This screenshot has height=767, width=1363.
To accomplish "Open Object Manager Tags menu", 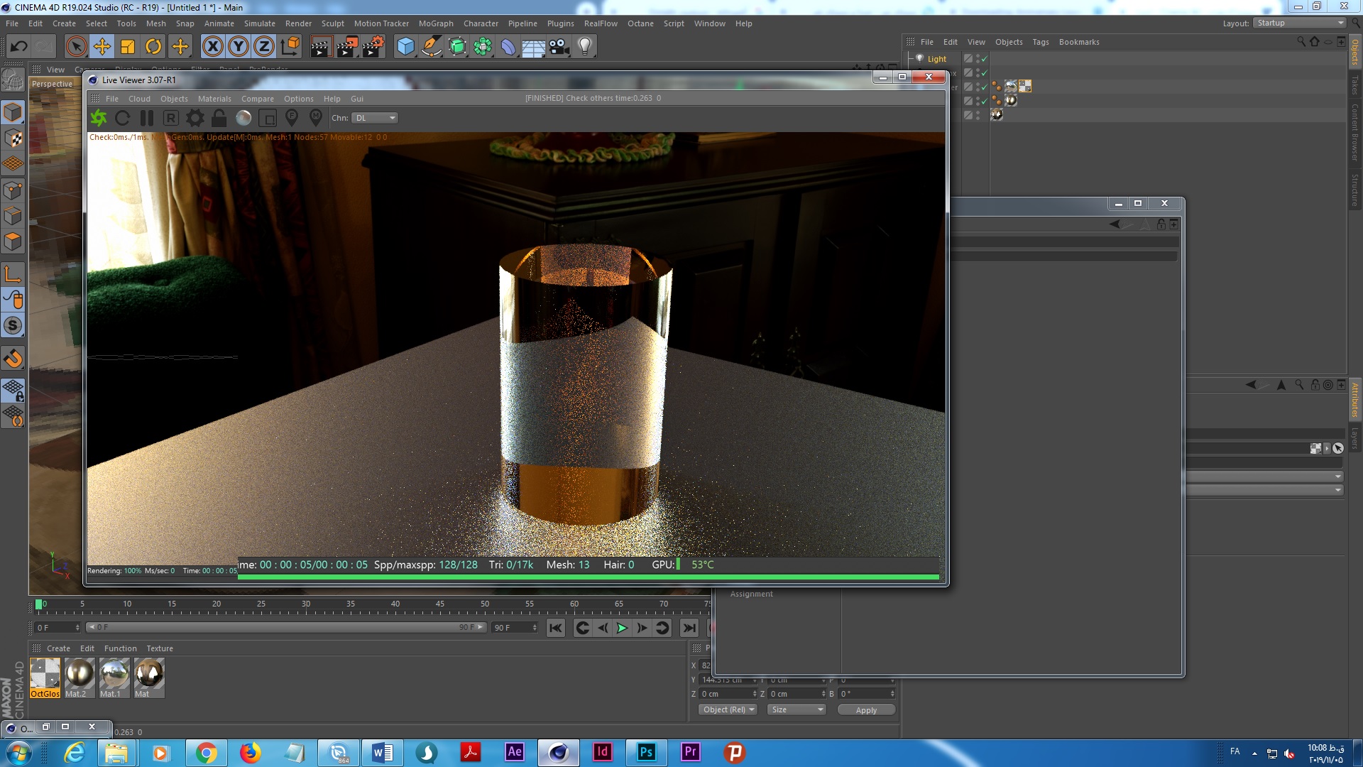I will [1040, 42].
